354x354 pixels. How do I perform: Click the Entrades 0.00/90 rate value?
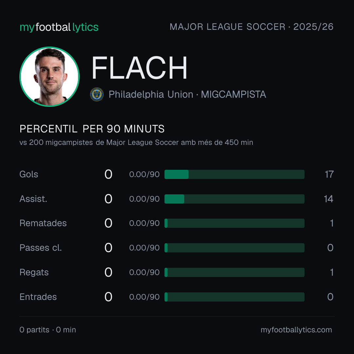(144, 297)
